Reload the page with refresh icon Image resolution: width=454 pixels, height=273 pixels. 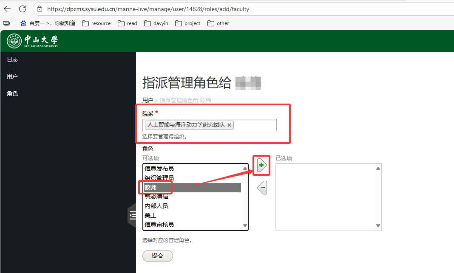[x=23, y=8]
